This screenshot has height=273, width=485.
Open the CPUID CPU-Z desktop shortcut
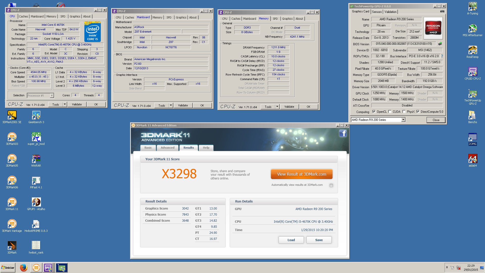473,74
